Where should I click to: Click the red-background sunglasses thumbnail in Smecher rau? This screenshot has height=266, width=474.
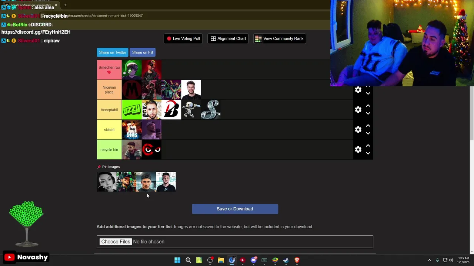point(151,70)
